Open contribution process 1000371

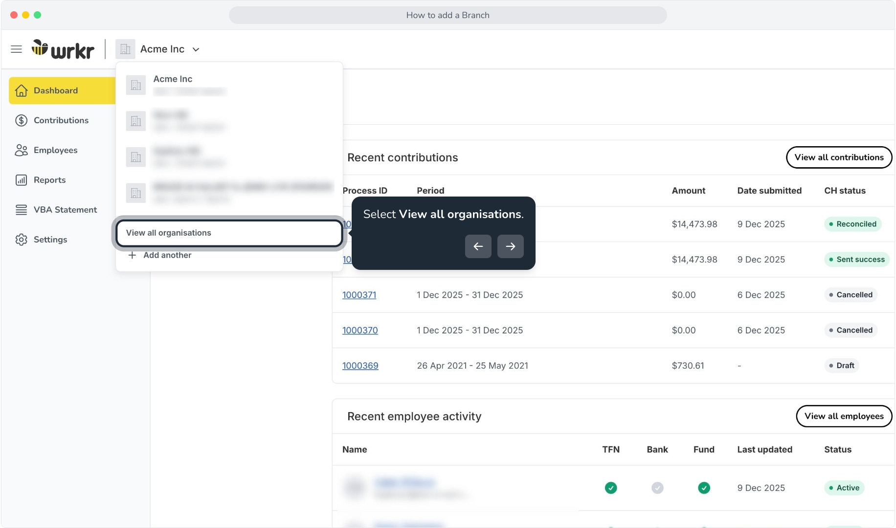pyautogui.click(x=359, y=295)
